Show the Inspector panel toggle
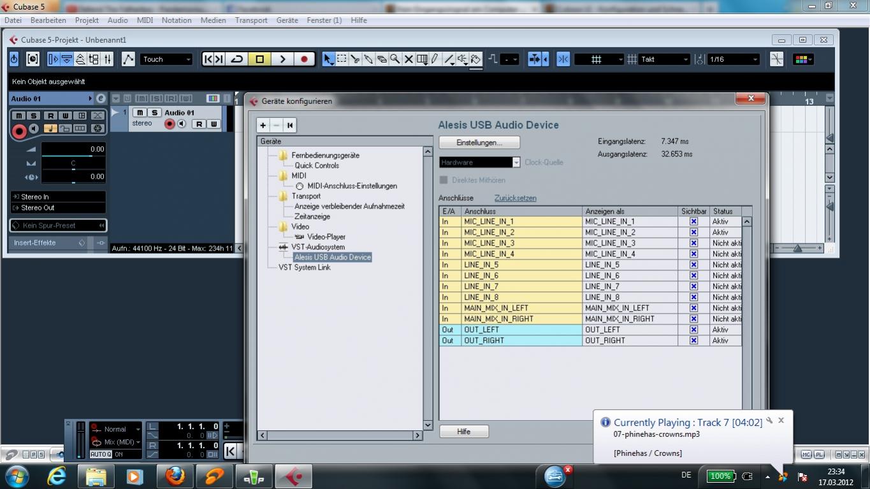Screen dimensions: 870x489 (54, 59)
